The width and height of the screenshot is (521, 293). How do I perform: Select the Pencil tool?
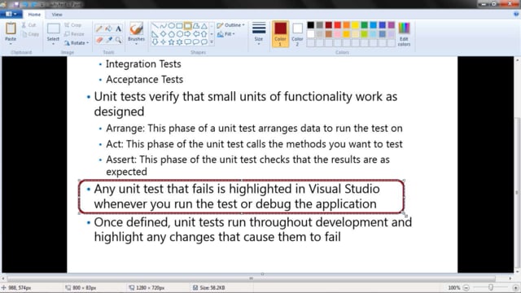point(99,29)
